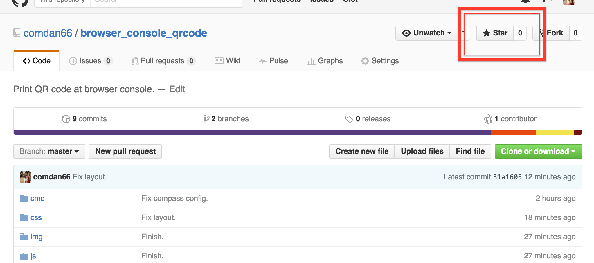Screen dimensions: 594x263
Task: Switch to the Code tab
Action: pyautogui.click(x=37, y=61)
